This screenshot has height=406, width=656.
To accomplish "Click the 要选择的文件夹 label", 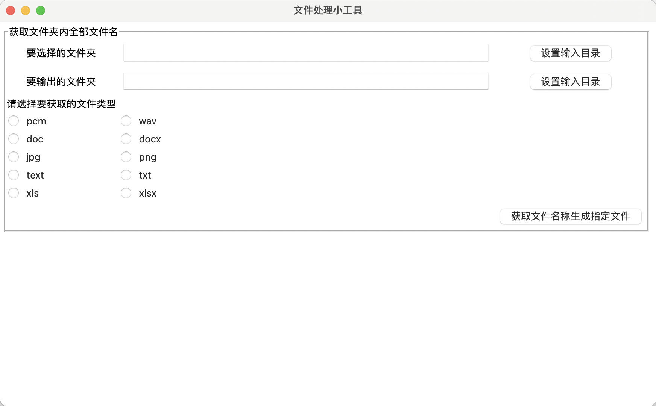I will (61, 53).
